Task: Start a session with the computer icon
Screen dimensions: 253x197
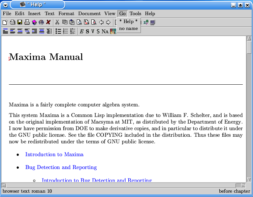Action: [152, 22]
